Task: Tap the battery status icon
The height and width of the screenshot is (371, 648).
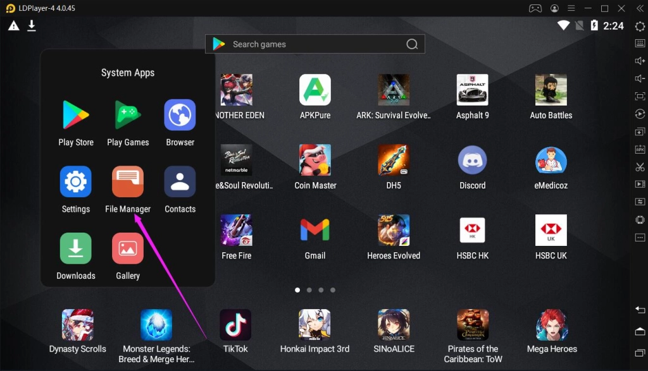Action: [594, 25]
